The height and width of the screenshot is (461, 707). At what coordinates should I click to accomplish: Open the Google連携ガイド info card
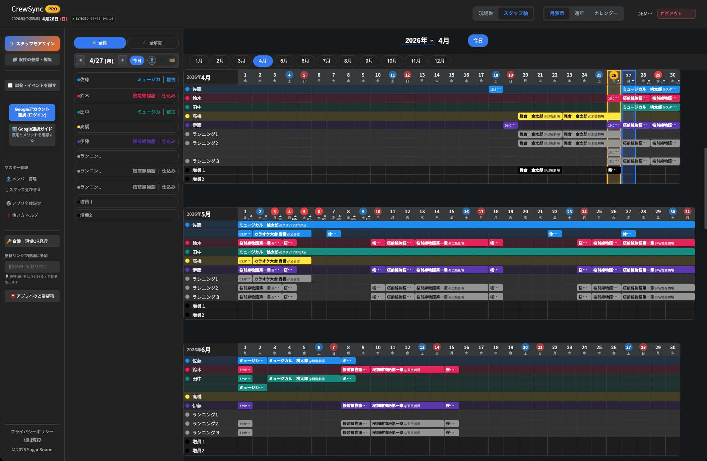pyautogui.click(x=32, y=134)
